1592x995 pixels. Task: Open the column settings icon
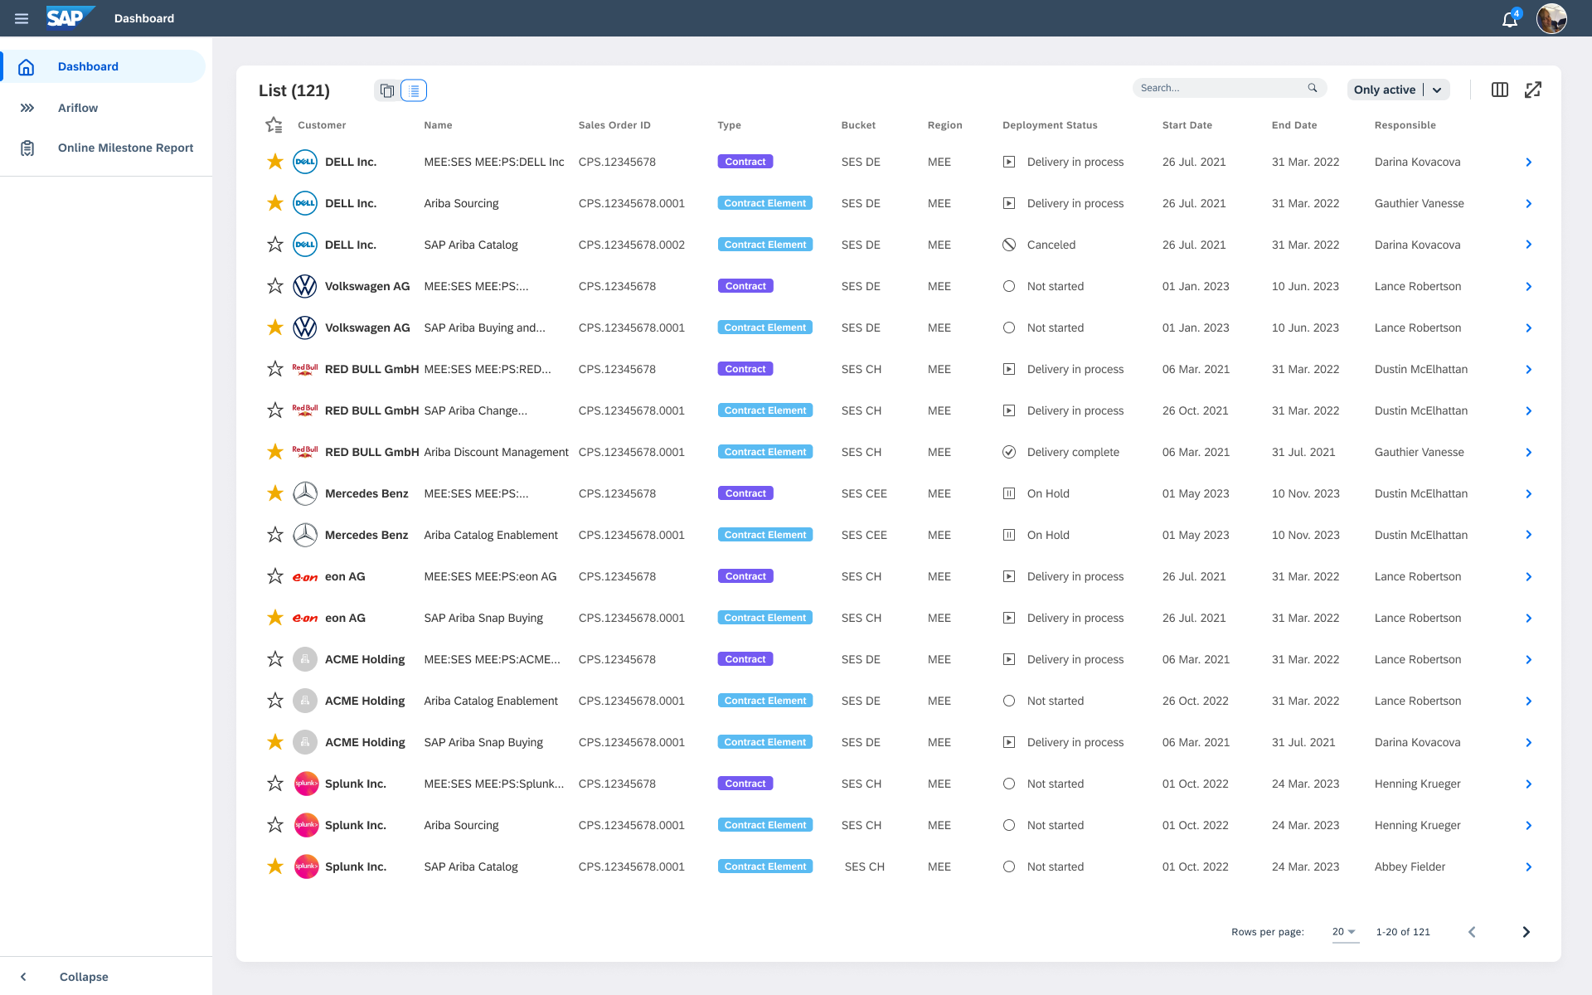1499,90
